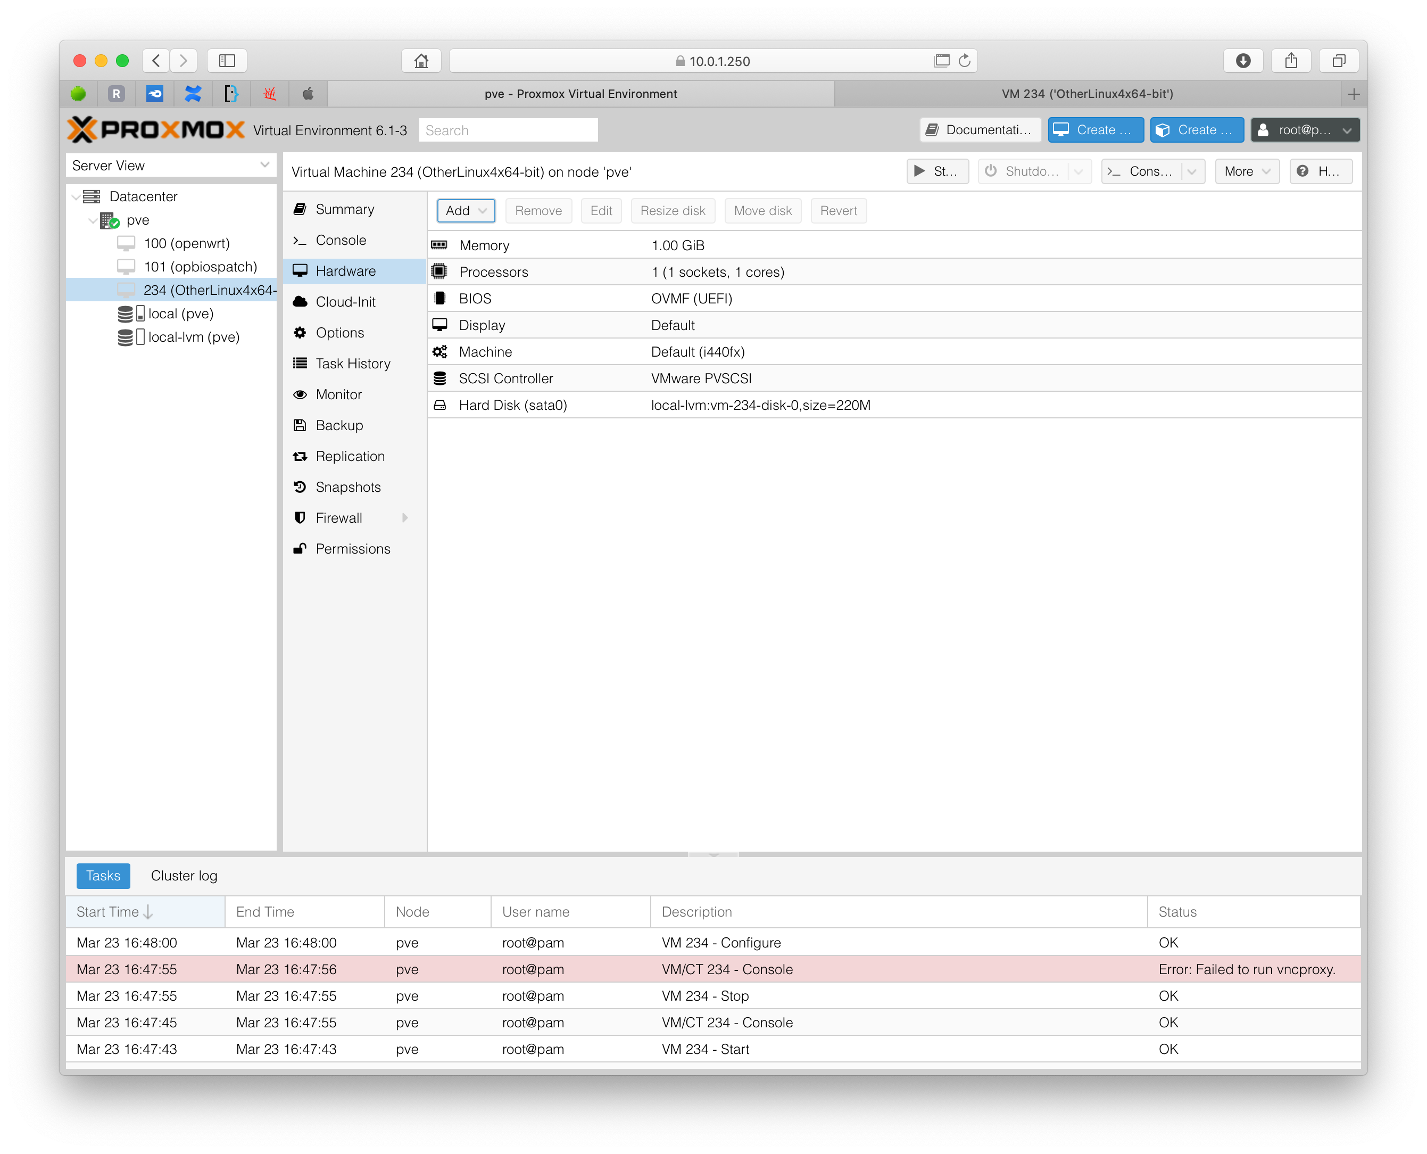Open the Add hardware dropdown

pyautogui.click(x=466, y=211)
